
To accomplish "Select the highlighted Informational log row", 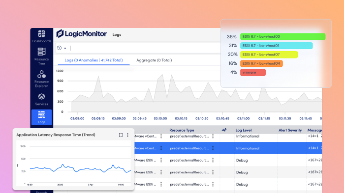I will pos(227,148).
